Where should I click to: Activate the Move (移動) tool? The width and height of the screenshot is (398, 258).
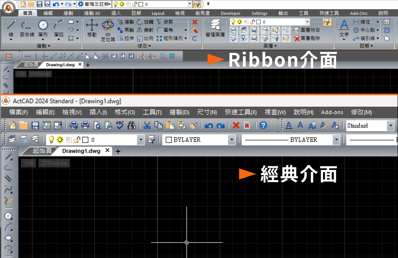(x=92, y=28)
